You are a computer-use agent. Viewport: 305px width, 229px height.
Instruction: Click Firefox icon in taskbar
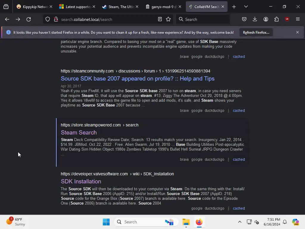[199, 222]
